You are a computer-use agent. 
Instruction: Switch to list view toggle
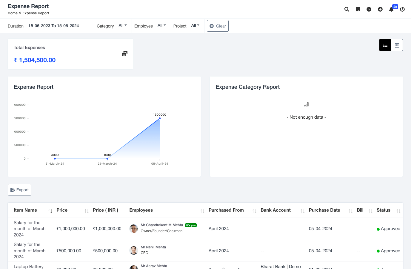tap(385, 45)
